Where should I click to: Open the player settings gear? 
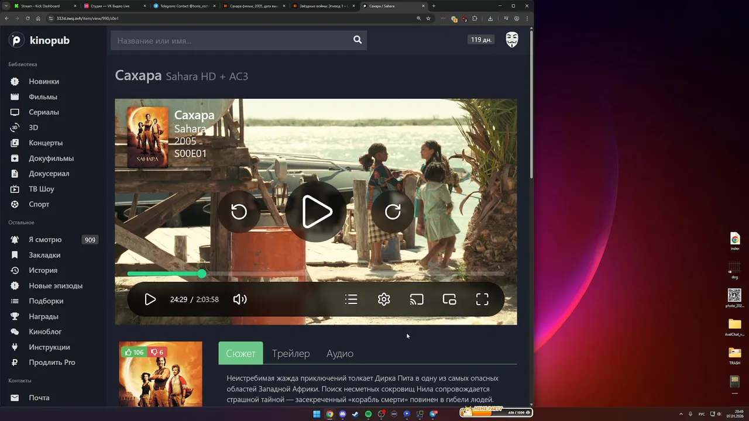tap(384, 299)
